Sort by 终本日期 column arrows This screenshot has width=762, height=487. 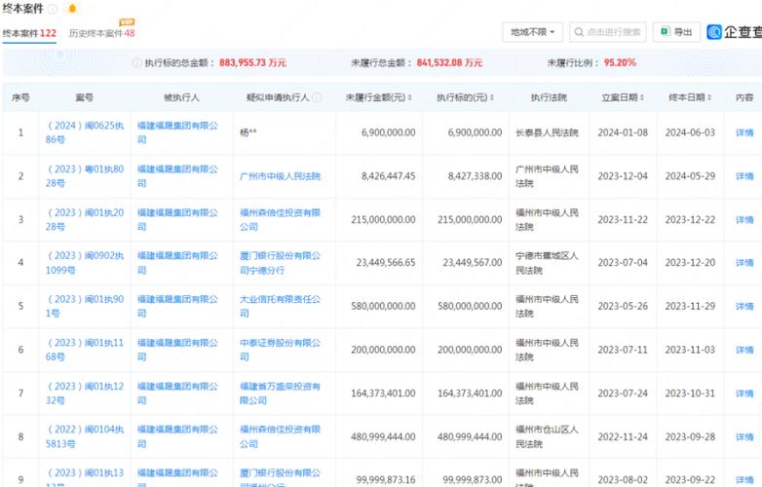pyautogui.click(x=709, y=97)
